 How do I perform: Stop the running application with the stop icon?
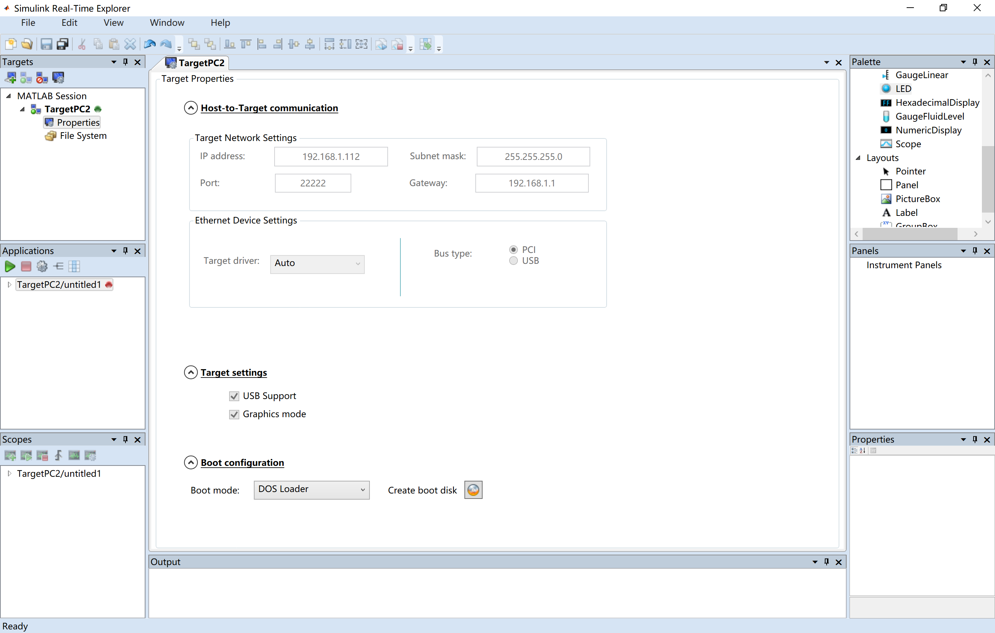point(25,266)
